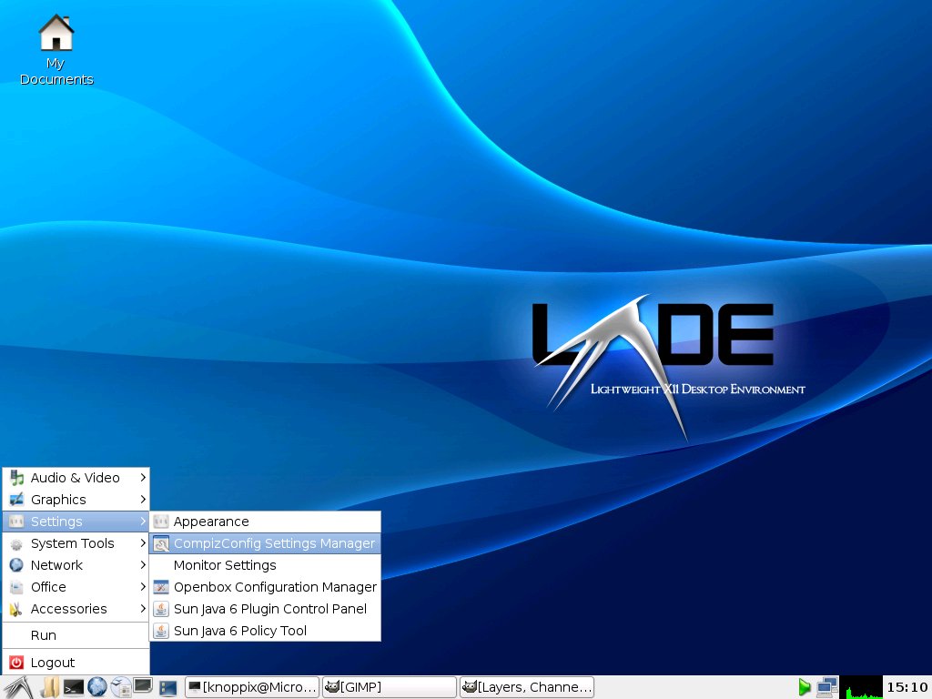Launch the web browser globe icon
The height and width of the screenshot is (699, 932).
[97, 687]
